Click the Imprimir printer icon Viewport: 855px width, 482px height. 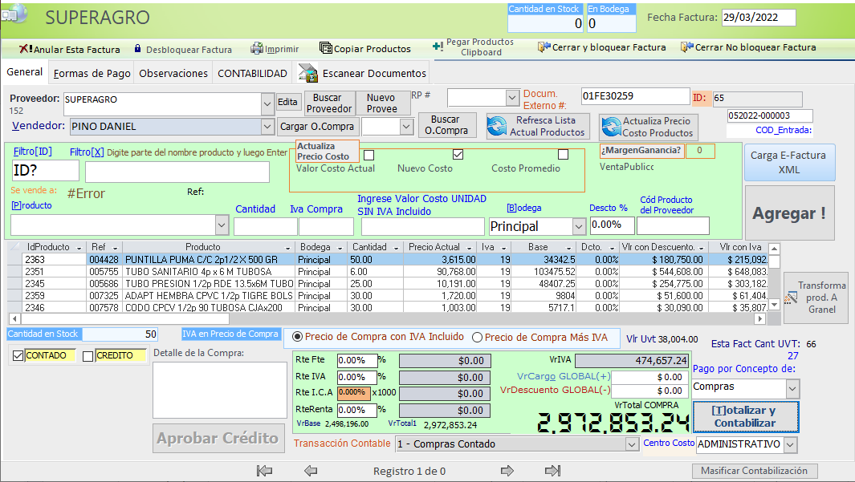257,49
